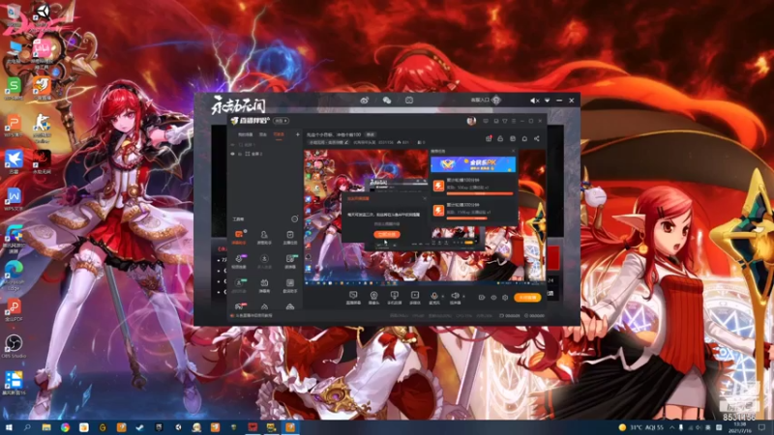Open the taskbar search icon
This screenshot has width=774, height=435.
point(27,427)
